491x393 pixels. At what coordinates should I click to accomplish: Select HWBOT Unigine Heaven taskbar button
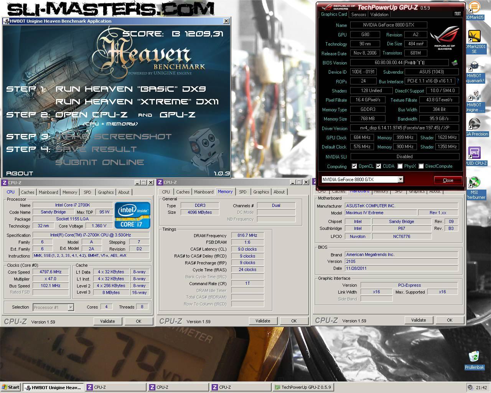pos(53,387)
